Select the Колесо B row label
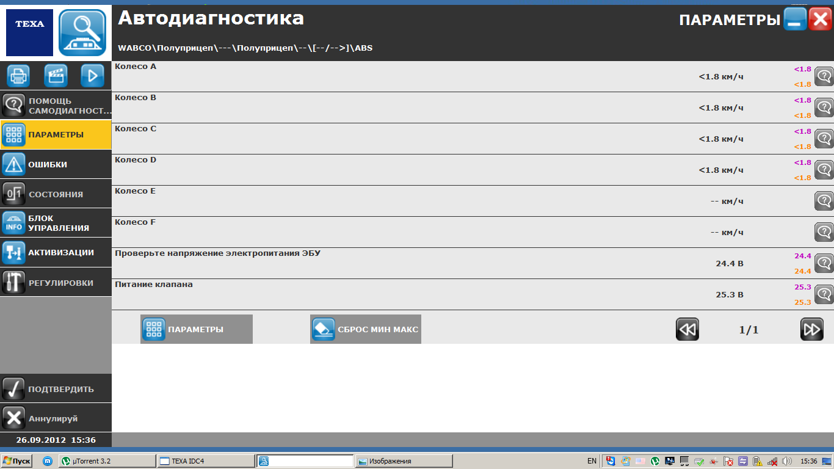 coord(136,97)
